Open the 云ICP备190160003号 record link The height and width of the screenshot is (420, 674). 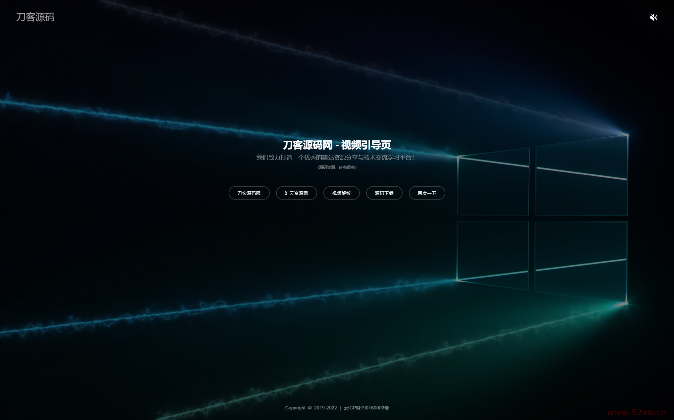(366, 408)
